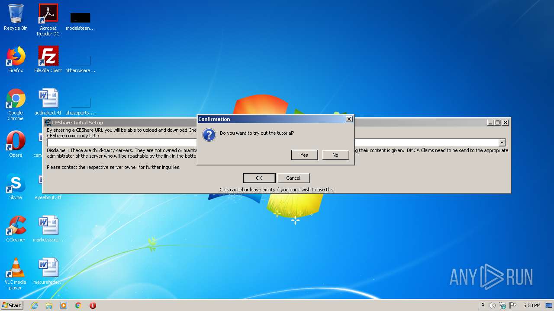
Task: Launch the FileZilla Client desktop shortcut
Action: coord(48,60)
